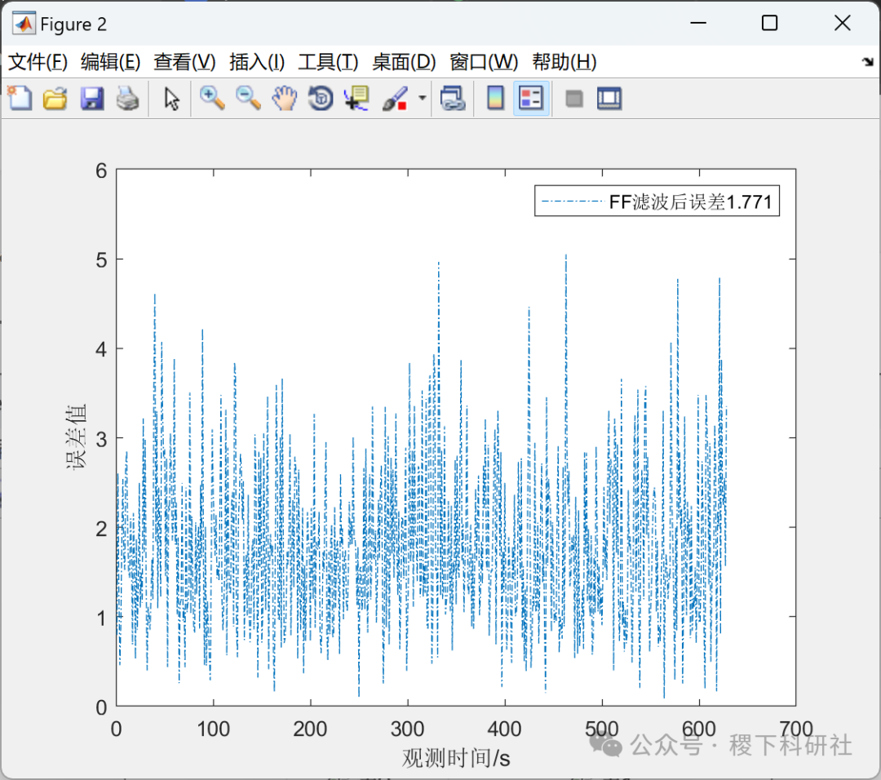Click the Link Plot icon

[x=453, y=99]
